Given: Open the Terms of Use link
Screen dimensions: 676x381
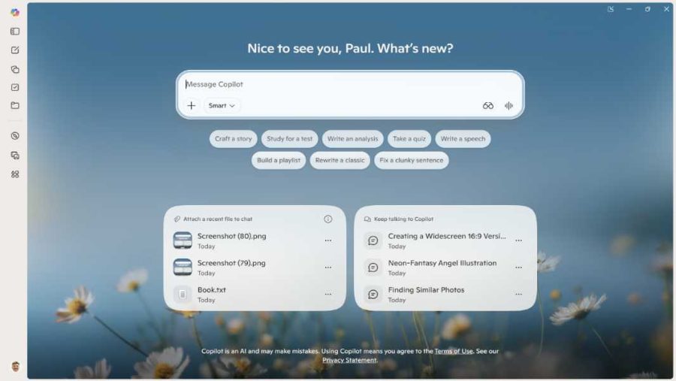Looking at the screenshot, I should coord(454,351).
